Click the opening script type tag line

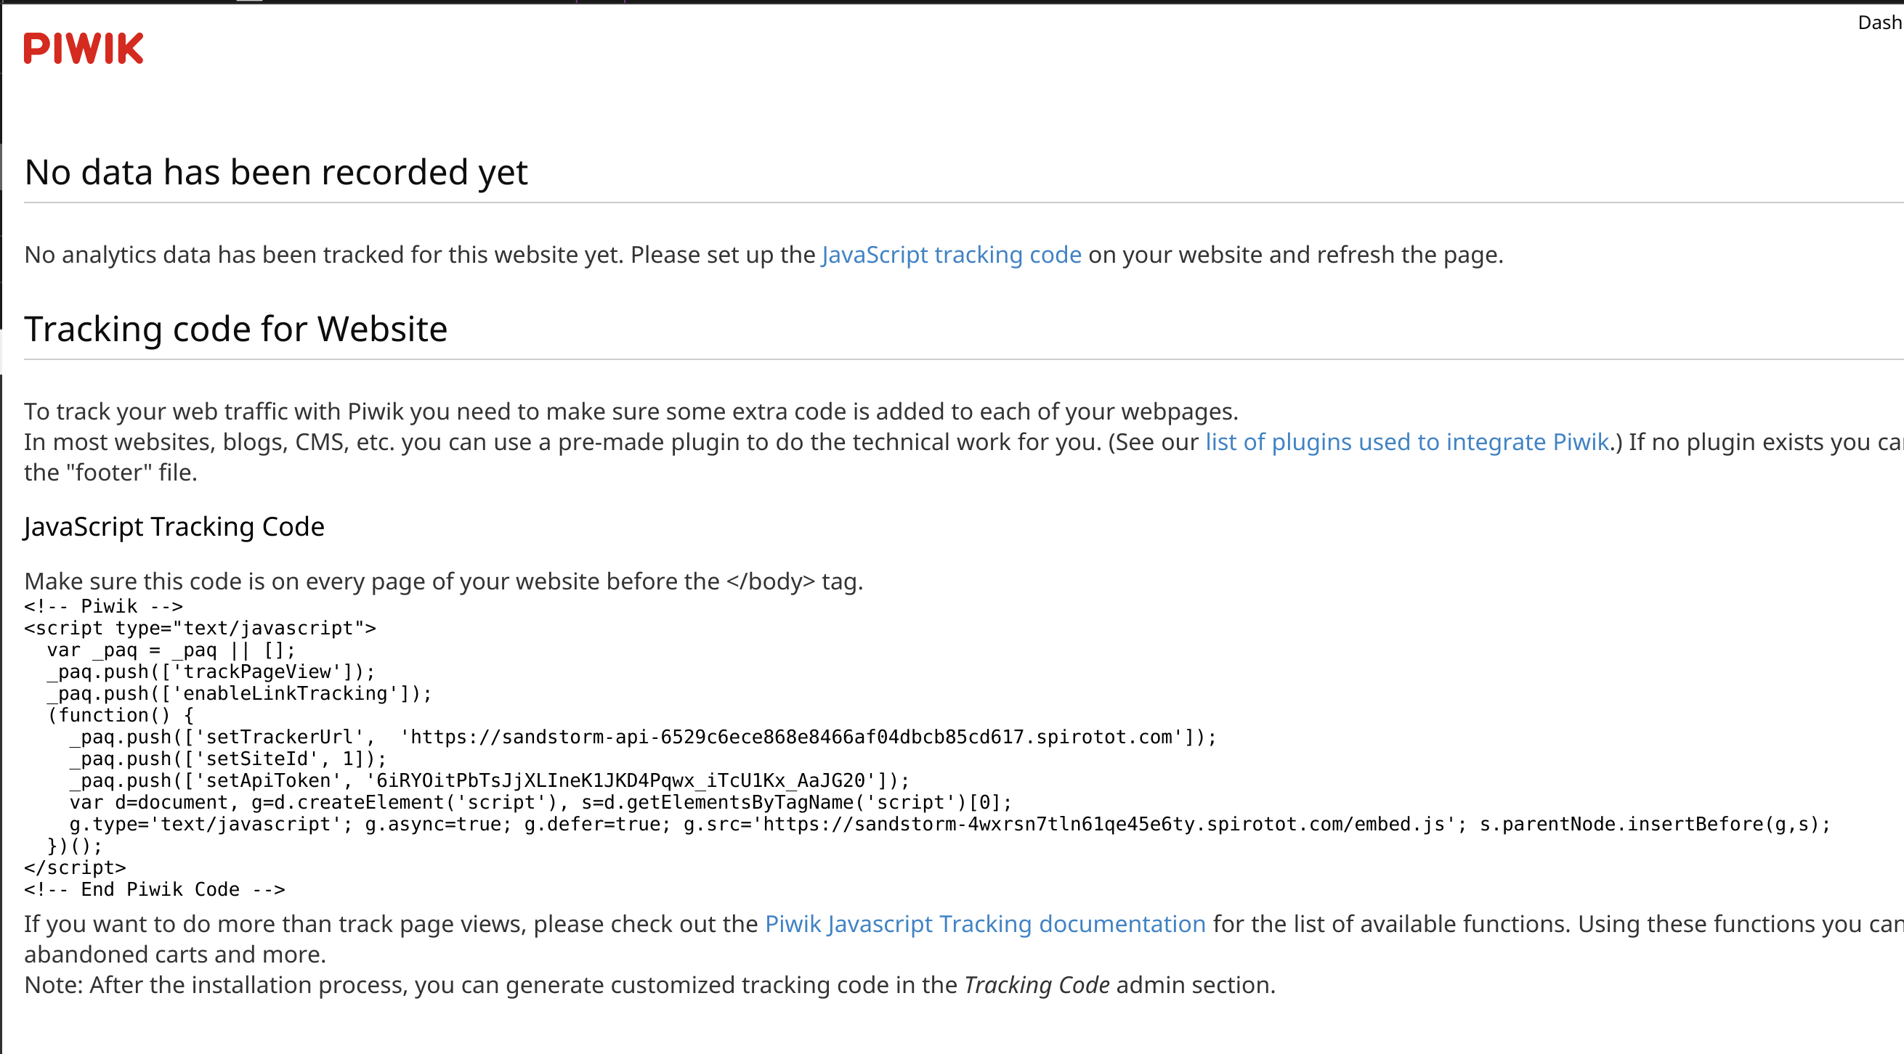coord(200,628)
